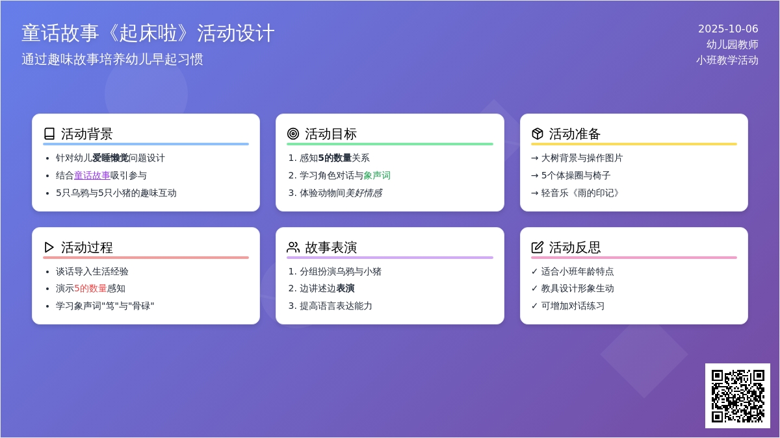Click the people icon beside 故事表演

pyautogui.click(x=293, y=247)
